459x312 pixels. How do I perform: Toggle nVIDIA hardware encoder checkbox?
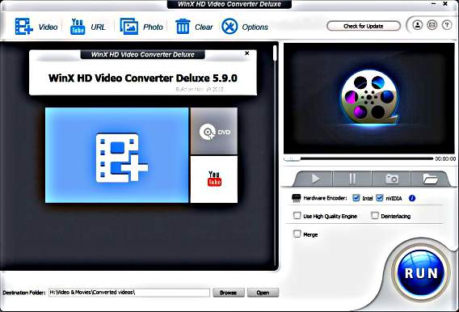(379, 198)
